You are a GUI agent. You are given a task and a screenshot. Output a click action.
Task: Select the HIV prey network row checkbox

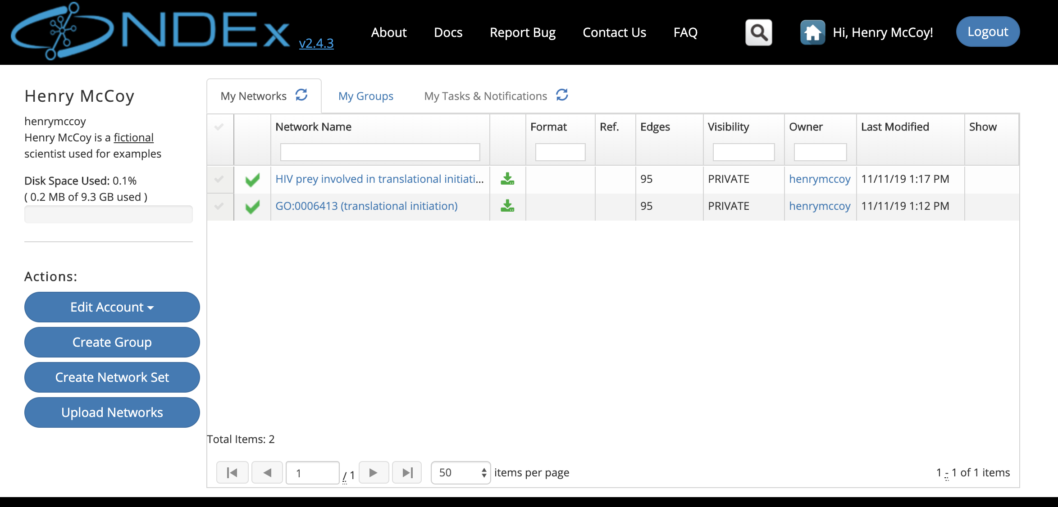(x=219, y=179)
